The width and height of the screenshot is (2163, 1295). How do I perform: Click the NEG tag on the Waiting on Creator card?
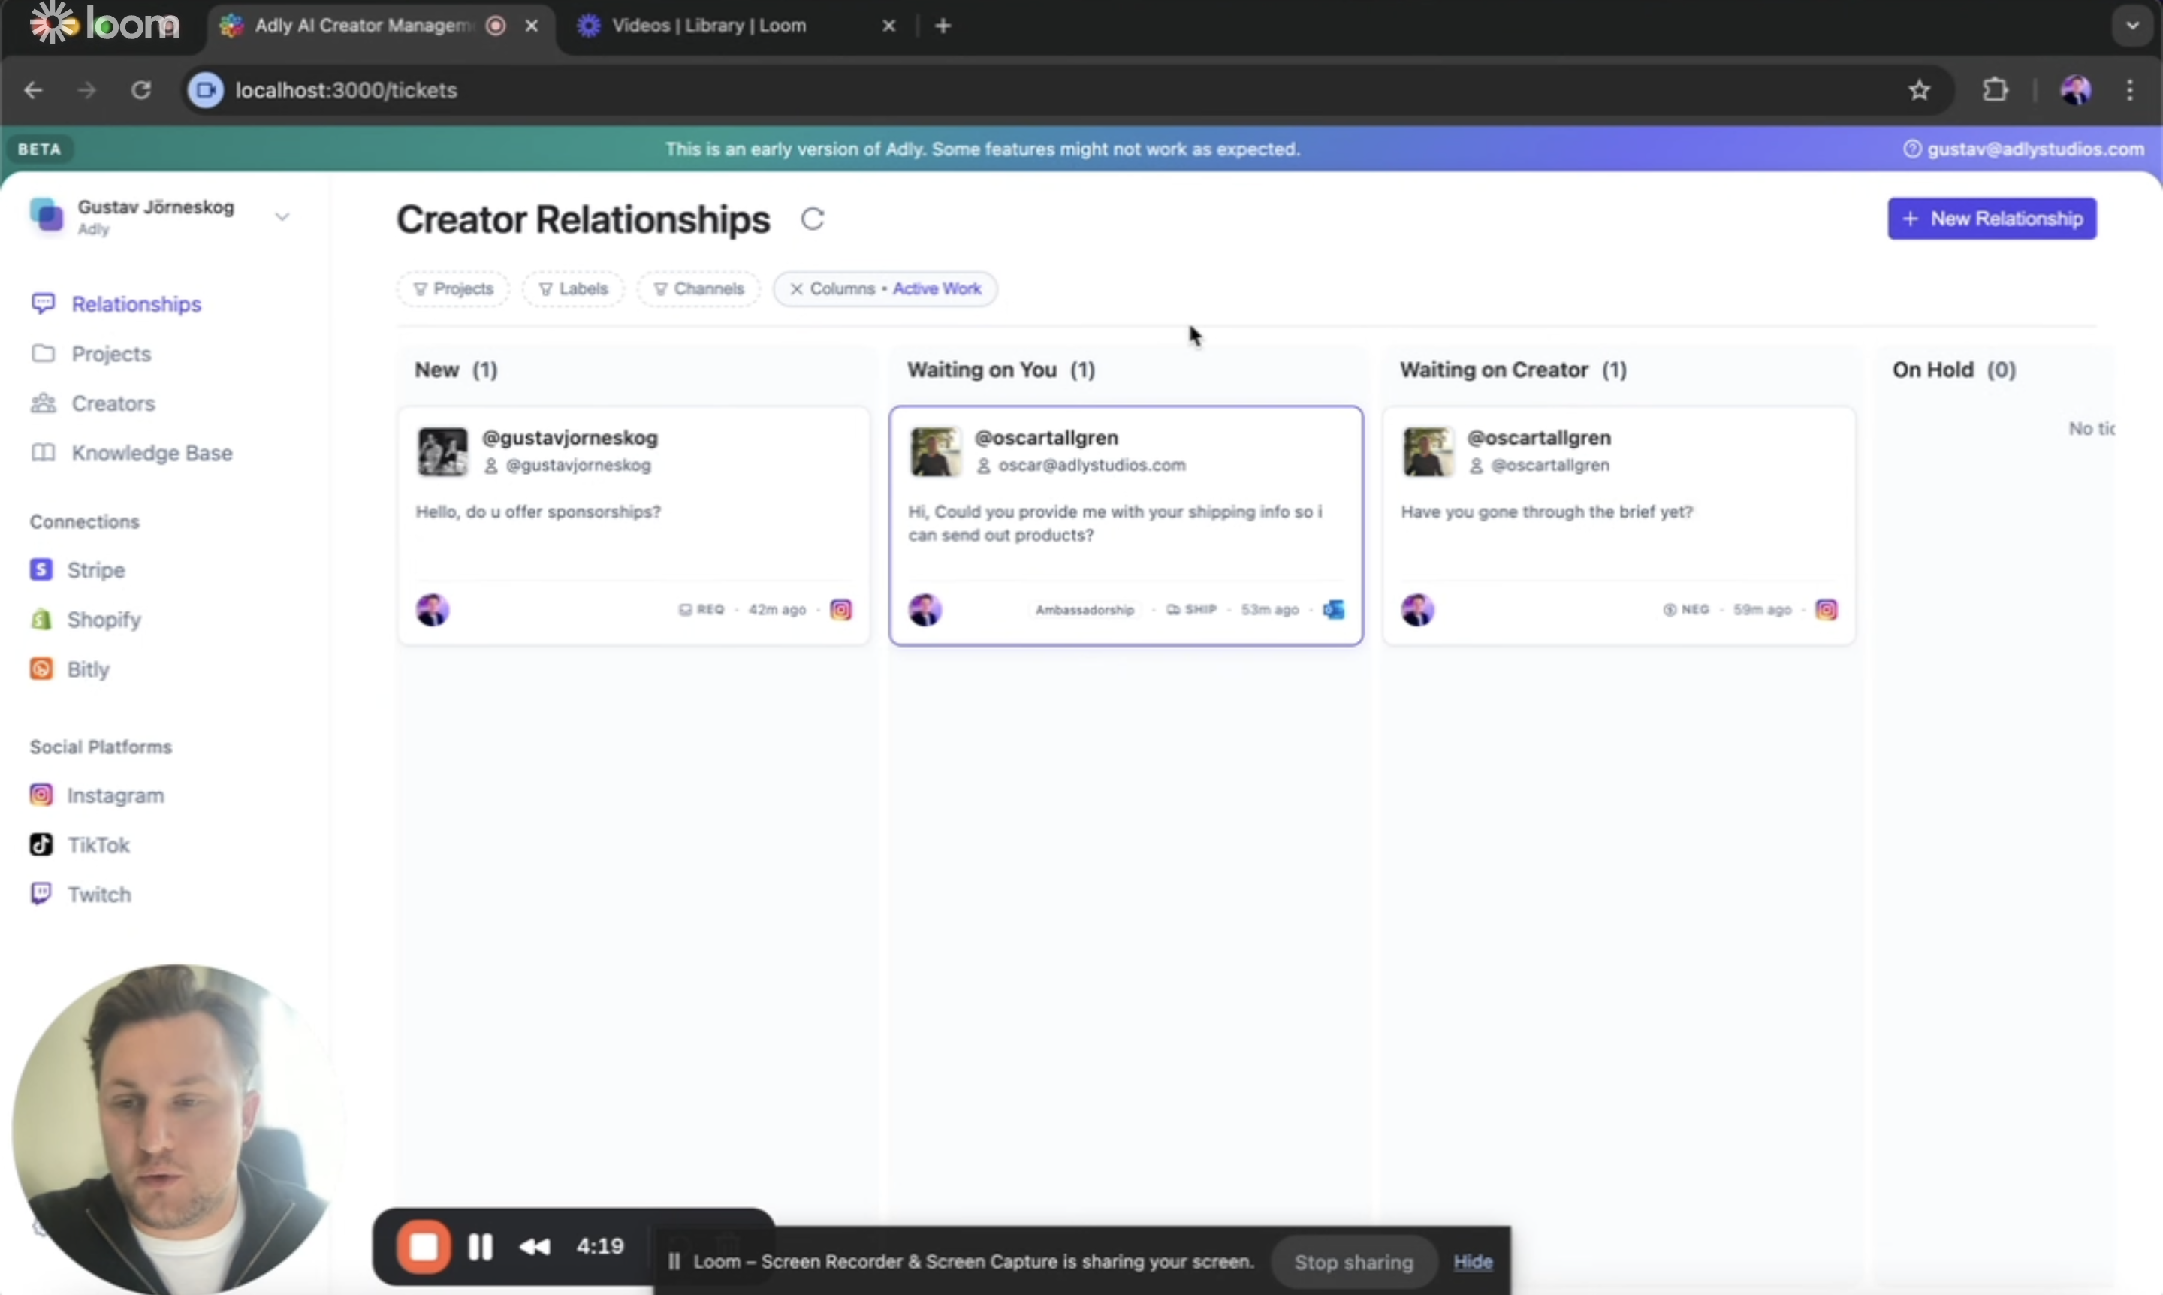[1686, 610]
